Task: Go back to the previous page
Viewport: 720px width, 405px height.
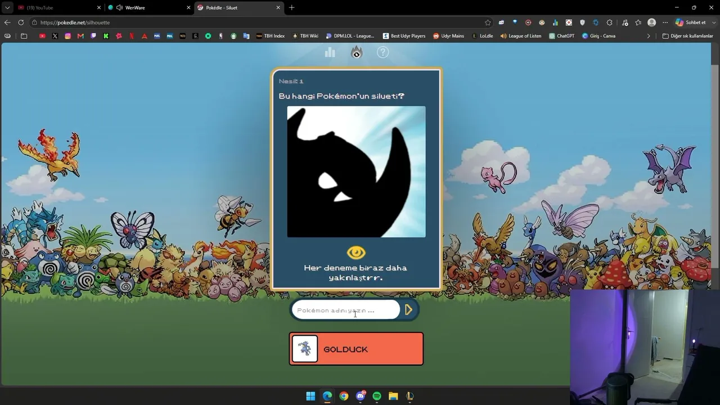Action: pos(7,22)
